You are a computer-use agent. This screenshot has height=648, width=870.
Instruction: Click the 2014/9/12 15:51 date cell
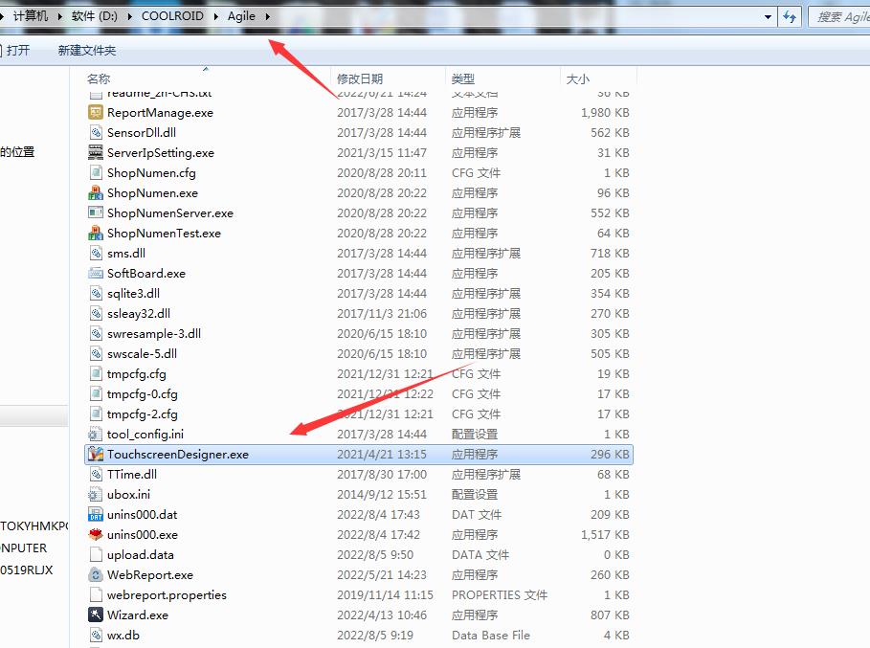click(382, 494)
